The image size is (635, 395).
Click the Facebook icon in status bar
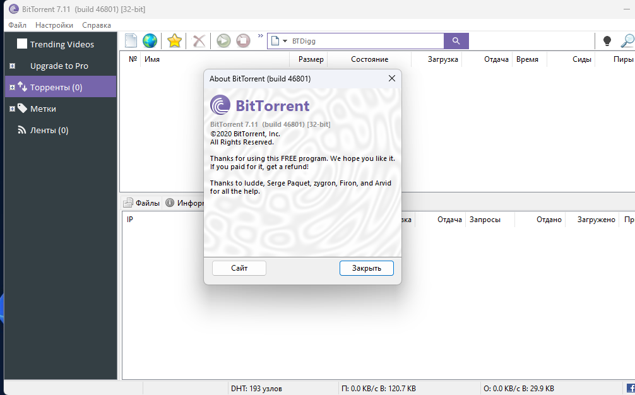(x=631, y=388)
